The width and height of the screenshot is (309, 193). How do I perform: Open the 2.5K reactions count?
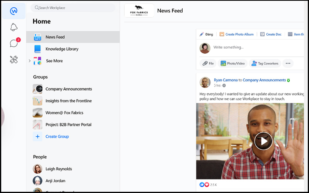pyautogui.click(x=214, y=185)
